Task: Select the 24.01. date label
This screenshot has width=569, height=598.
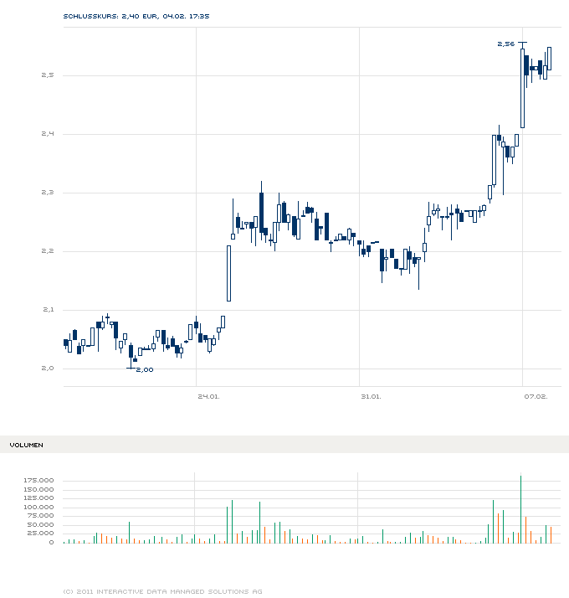Action: pyautogui.click(x=208, y=396)
